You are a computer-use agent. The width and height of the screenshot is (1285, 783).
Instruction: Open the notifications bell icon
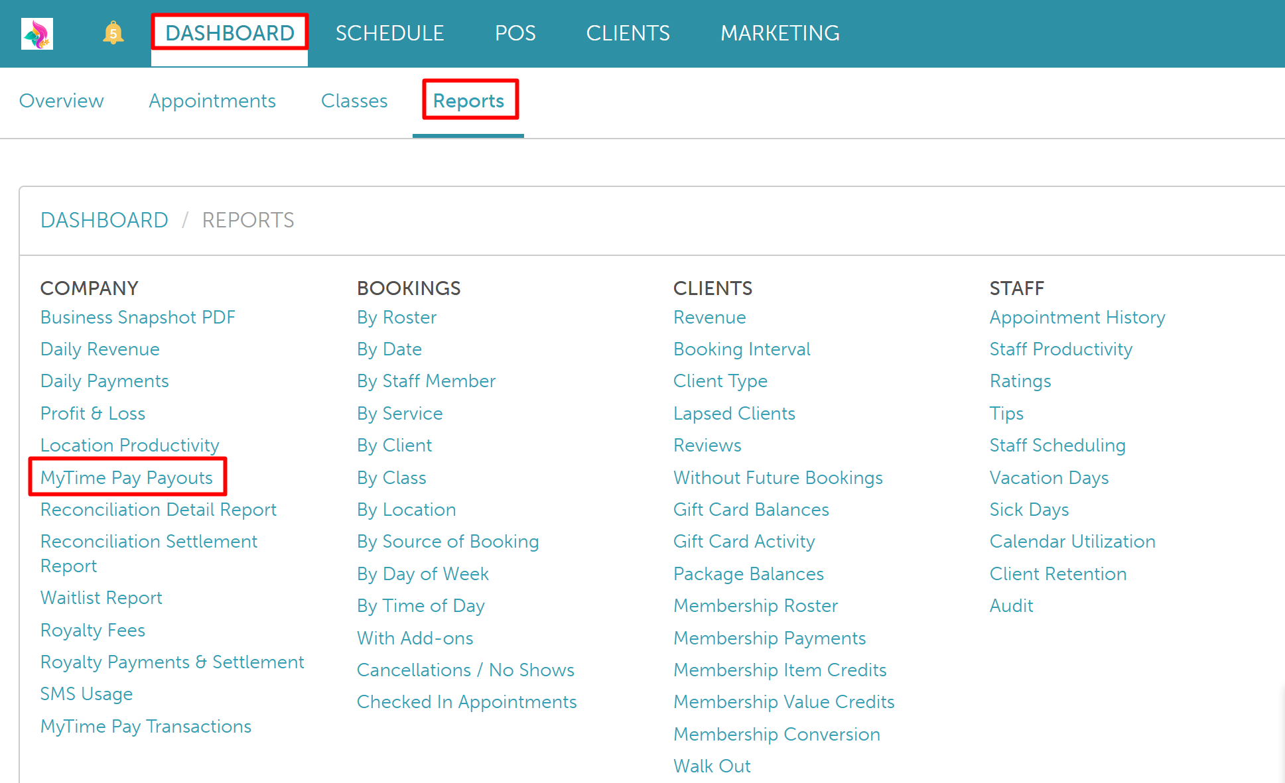113,32
